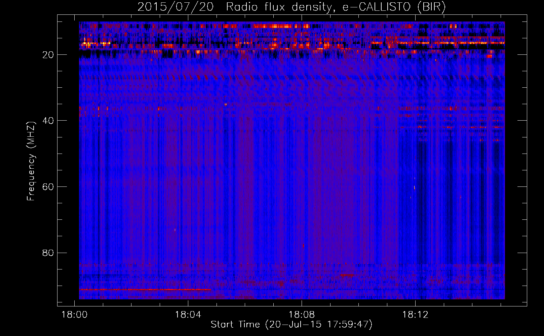Click the 'Frequency (MHZ)' axis label

[31, 161]
